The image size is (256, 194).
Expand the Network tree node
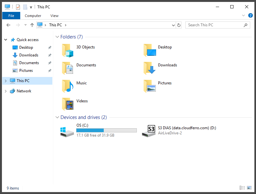[x=6, y=91]
